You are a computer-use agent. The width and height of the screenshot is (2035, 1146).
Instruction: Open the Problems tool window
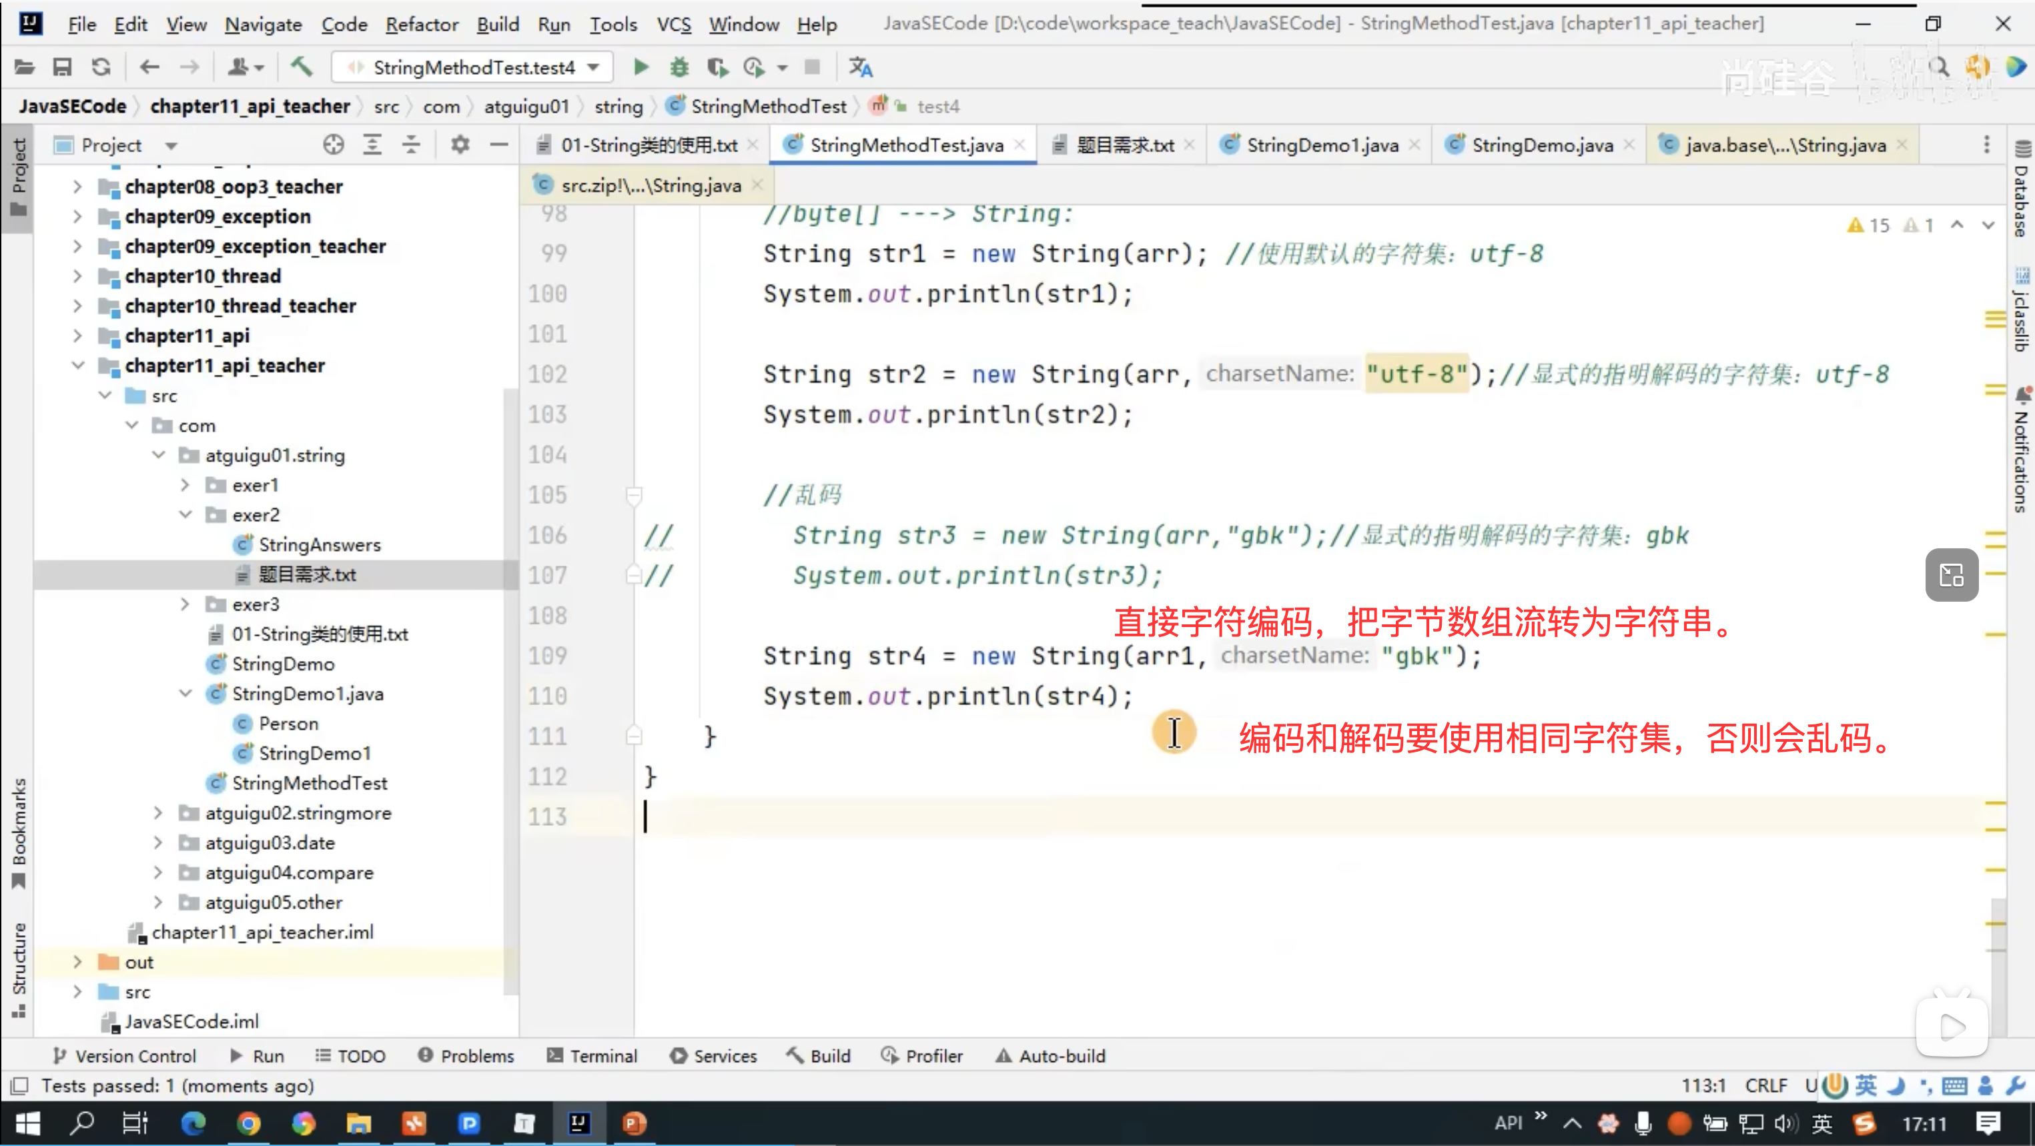click(466, 1056)
